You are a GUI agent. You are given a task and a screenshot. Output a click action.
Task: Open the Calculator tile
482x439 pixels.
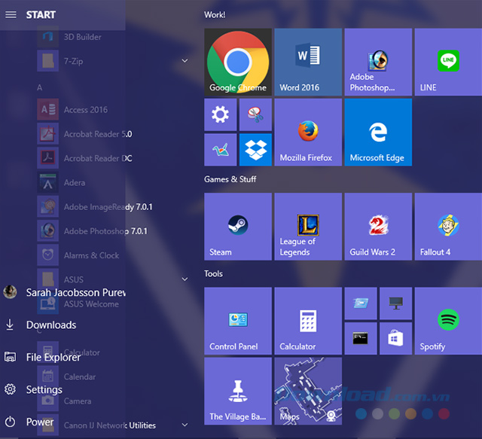(308, 321)
